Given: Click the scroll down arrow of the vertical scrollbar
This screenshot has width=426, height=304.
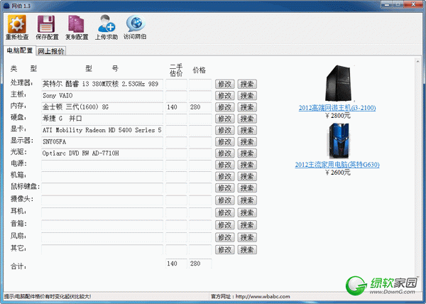Looking at the screenshot, I should click(418, 276).
